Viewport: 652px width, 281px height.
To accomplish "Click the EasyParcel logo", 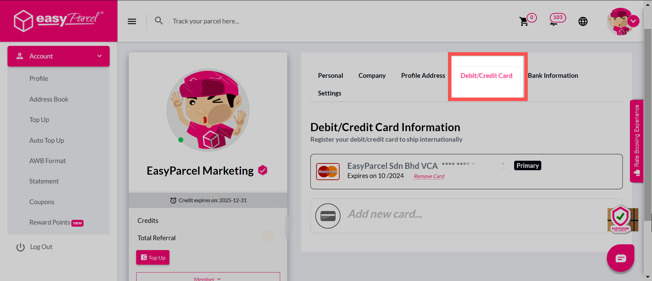I will pos(58,20).
